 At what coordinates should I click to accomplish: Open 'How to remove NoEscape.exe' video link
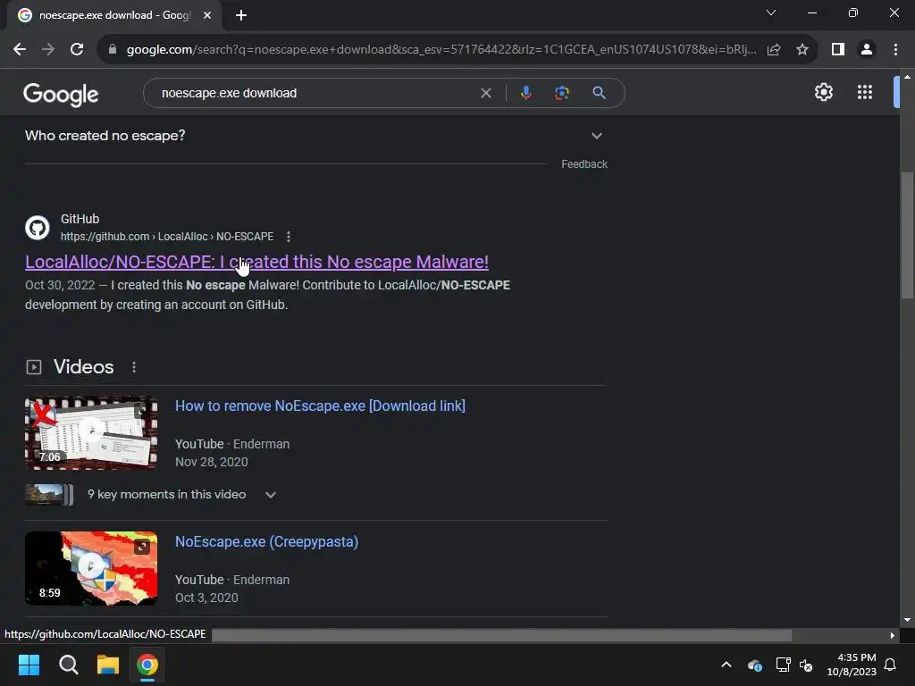320,406
